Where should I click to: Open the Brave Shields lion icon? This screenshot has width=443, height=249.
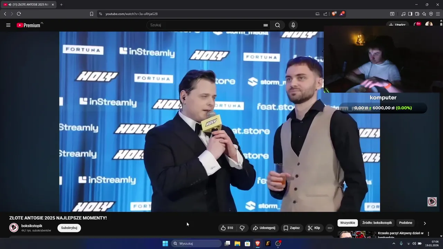334,14
